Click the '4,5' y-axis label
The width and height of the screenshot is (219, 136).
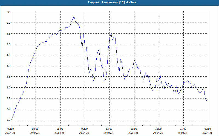point(8,55)
